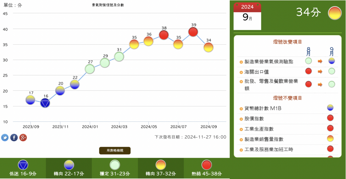The image size is (346, 179).
Task: Click the yellow-red signal light beside 34分
Action: [x=335, y=13]
